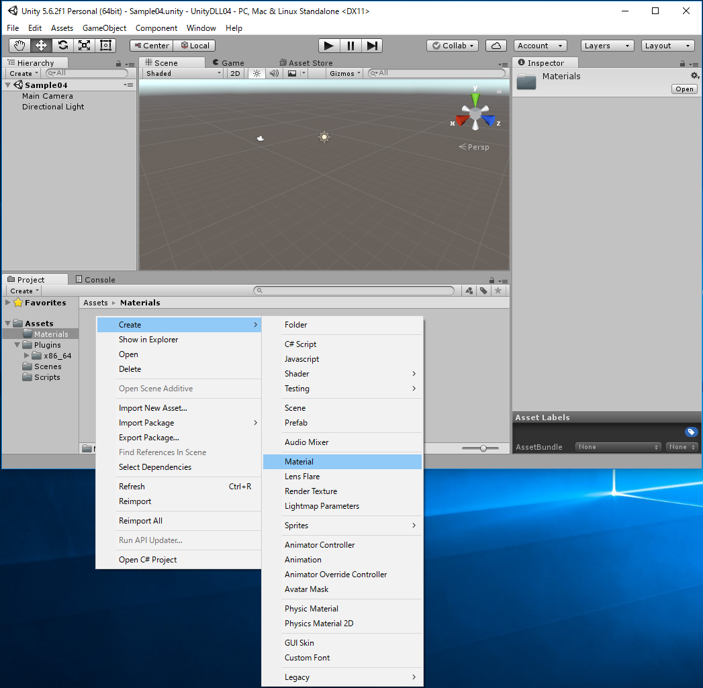The width and height of the screenshot is (703, 688).
Task: Adjust the asset icon size slider
Action: [483, 448]
